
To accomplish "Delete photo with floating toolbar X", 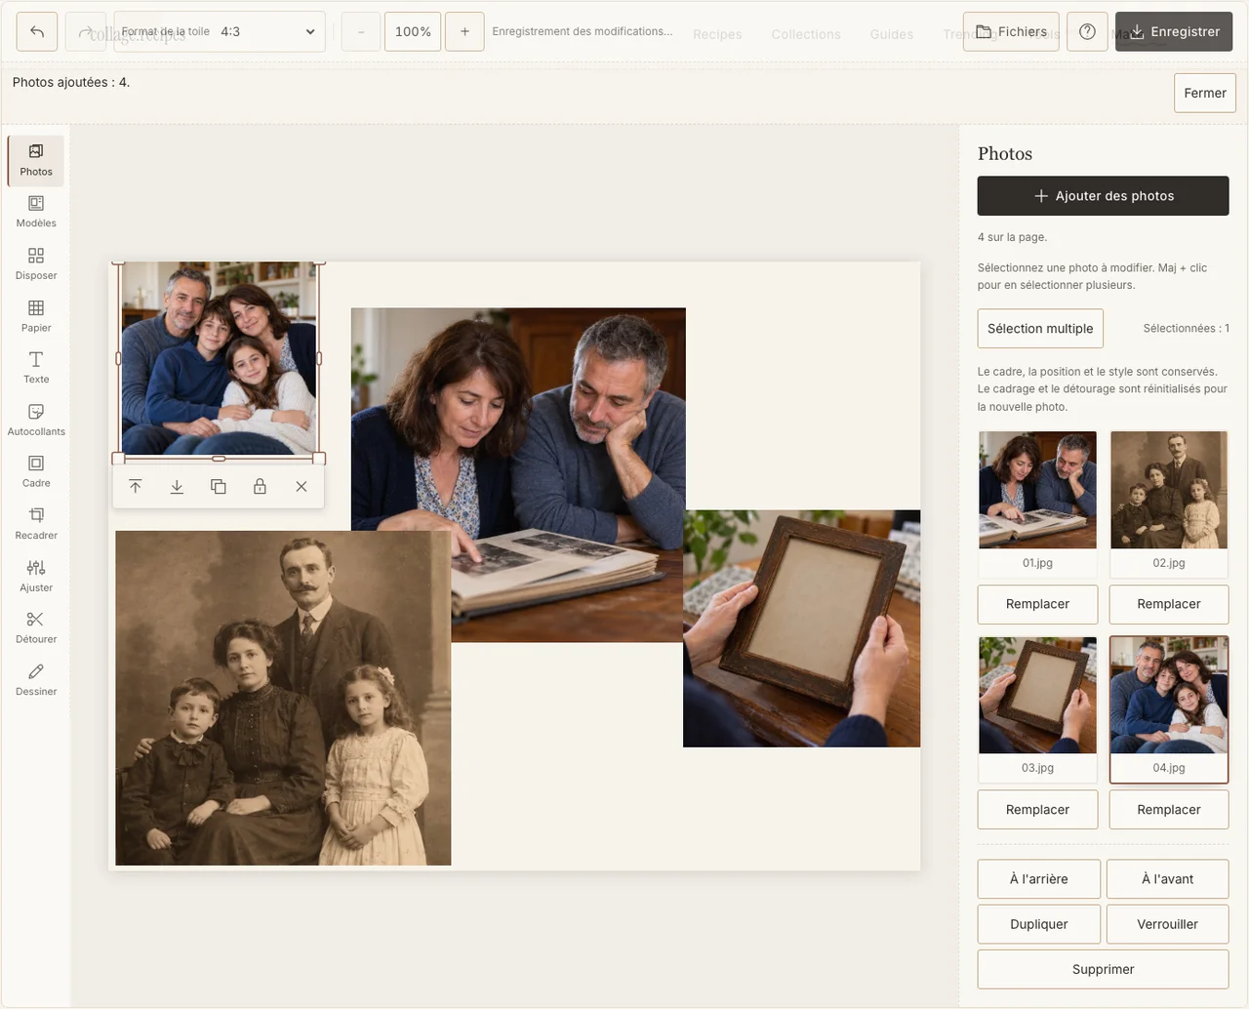I will click(x=302, y=486).
